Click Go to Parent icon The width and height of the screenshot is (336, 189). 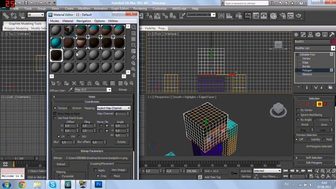coord(126,83)
